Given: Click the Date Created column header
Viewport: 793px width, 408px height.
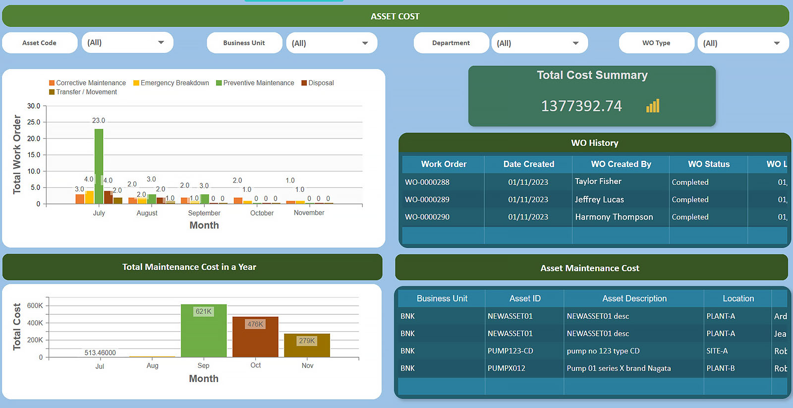Looking at the screenshot, I should [528, 164].
